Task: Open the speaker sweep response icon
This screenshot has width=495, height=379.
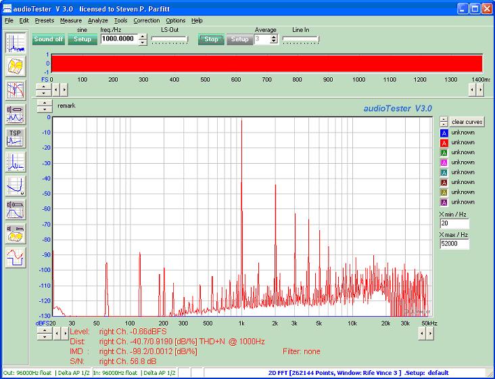Action: (16, 209)
